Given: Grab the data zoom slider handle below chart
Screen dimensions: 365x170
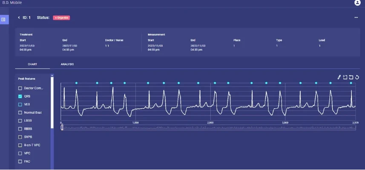Looking at the screenshot, I should [x=62, y=127].
